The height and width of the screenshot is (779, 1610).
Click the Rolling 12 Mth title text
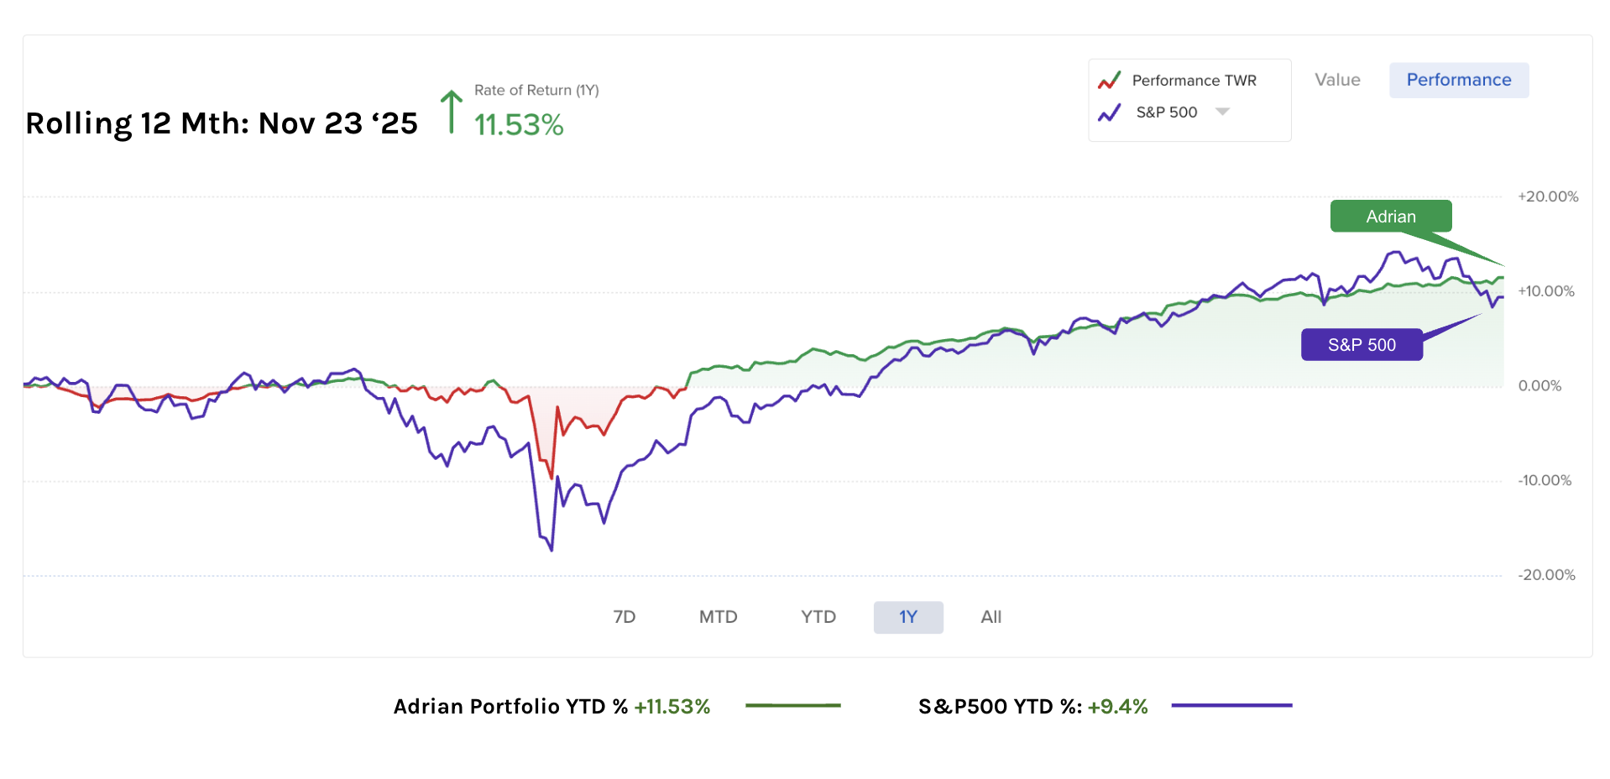[222, 123]
